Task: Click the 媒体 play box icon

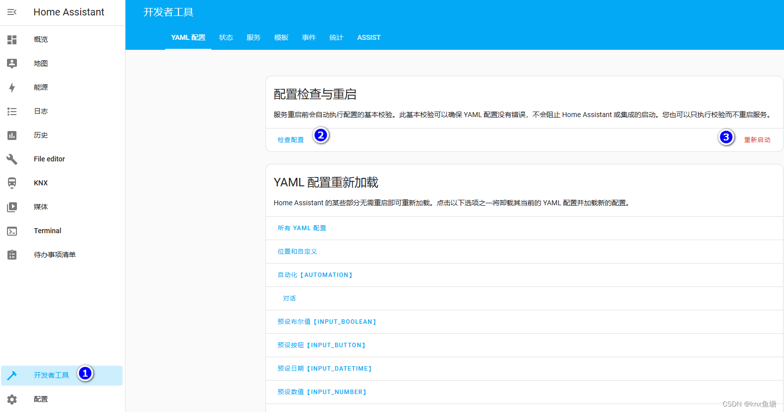Action: pyautogui.click(x=12, y=207)
